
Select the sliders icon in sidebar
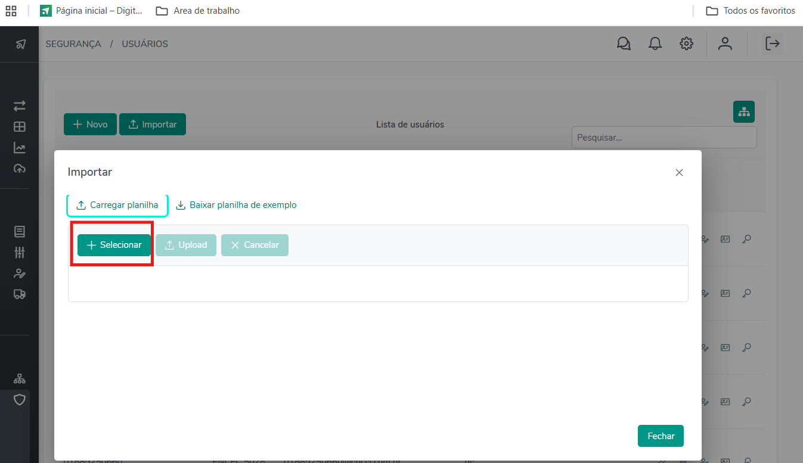click(20, 252)
